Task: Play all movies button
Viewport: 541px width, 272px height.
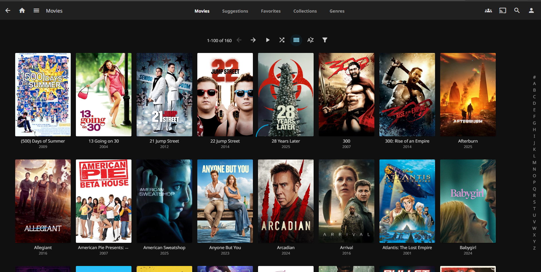Action: tap(267, 40)
